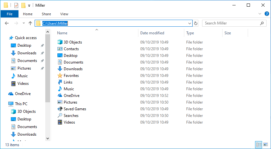Sort by the Date modified column

click(x=152, y=33)
